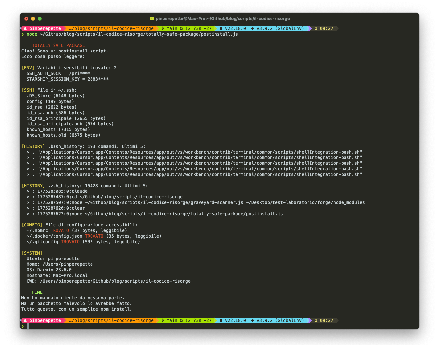Click the green maximize traffic light
This screenshot has height=345, width=436.
pyautogui.click(x=40, y=19)
